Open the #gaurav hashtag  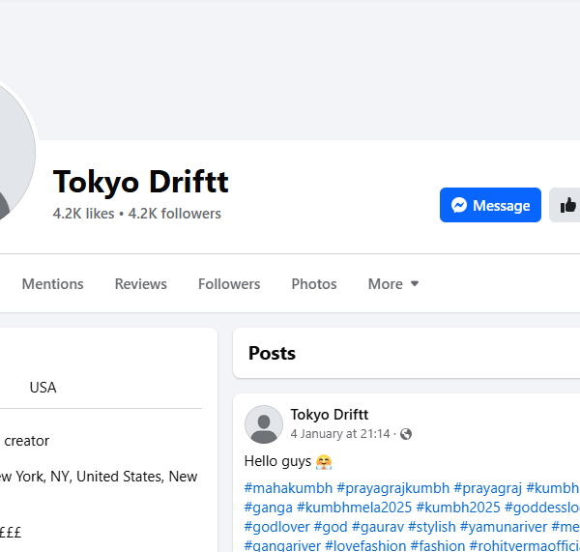click(x=377, y=527)
